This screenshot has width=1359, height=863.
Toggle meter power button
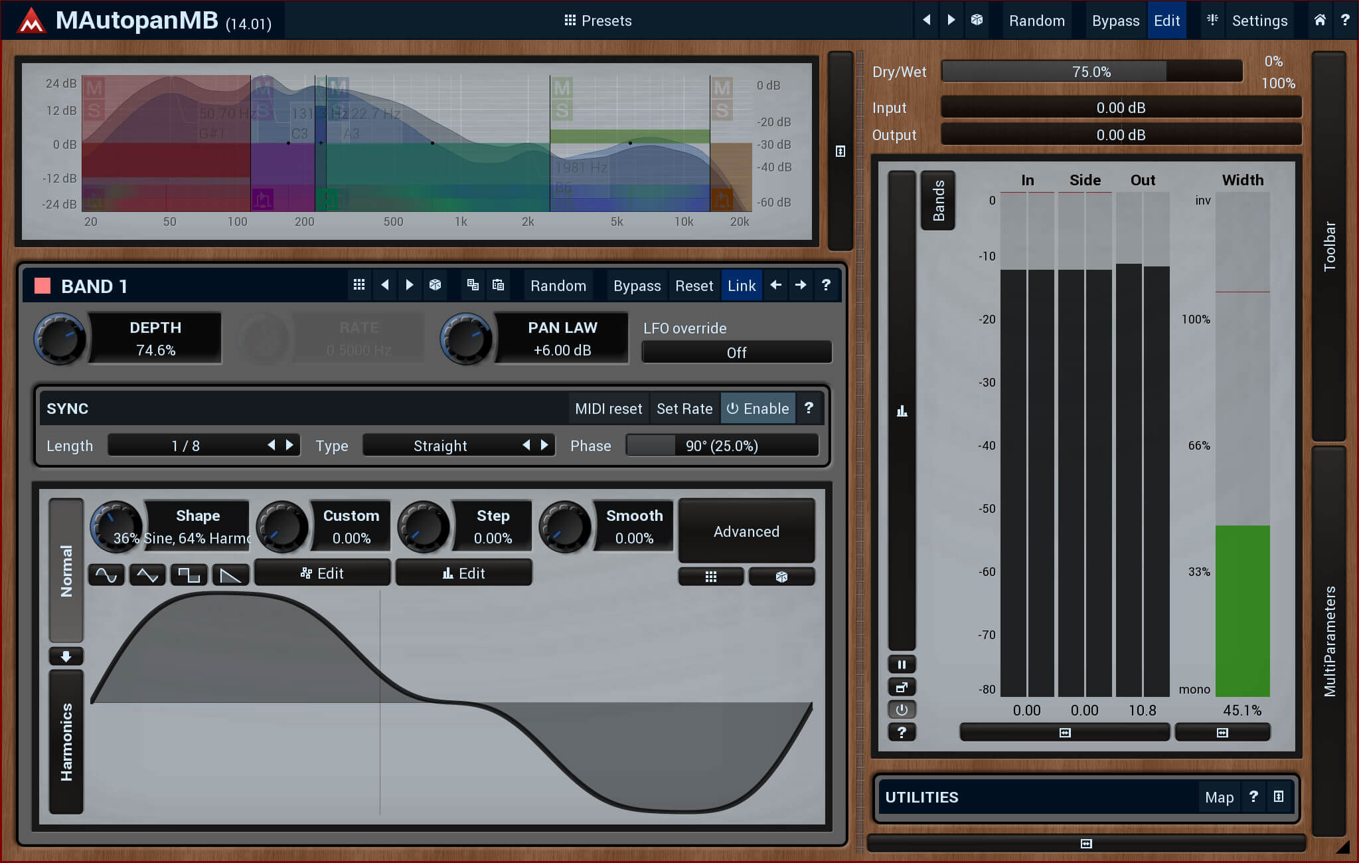[x=902, y=710]
